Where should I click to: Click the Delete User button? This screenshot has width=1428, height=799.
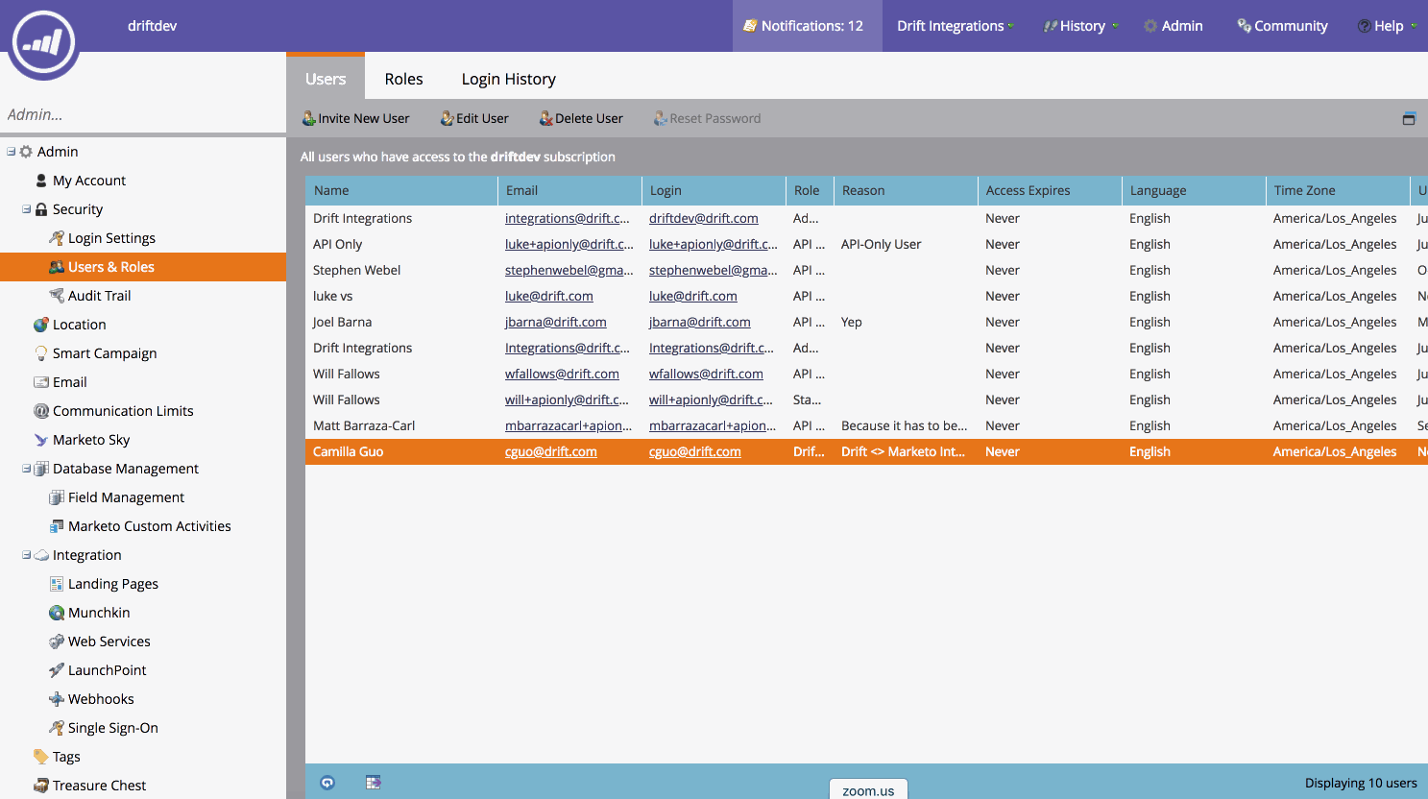(x=581, y=118)
